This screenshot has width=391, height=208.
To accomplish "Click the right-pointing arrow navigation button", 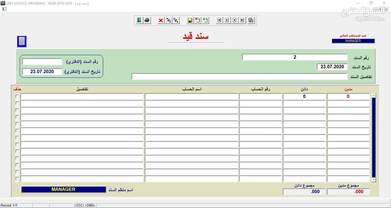I will click(x=227, y=20).
